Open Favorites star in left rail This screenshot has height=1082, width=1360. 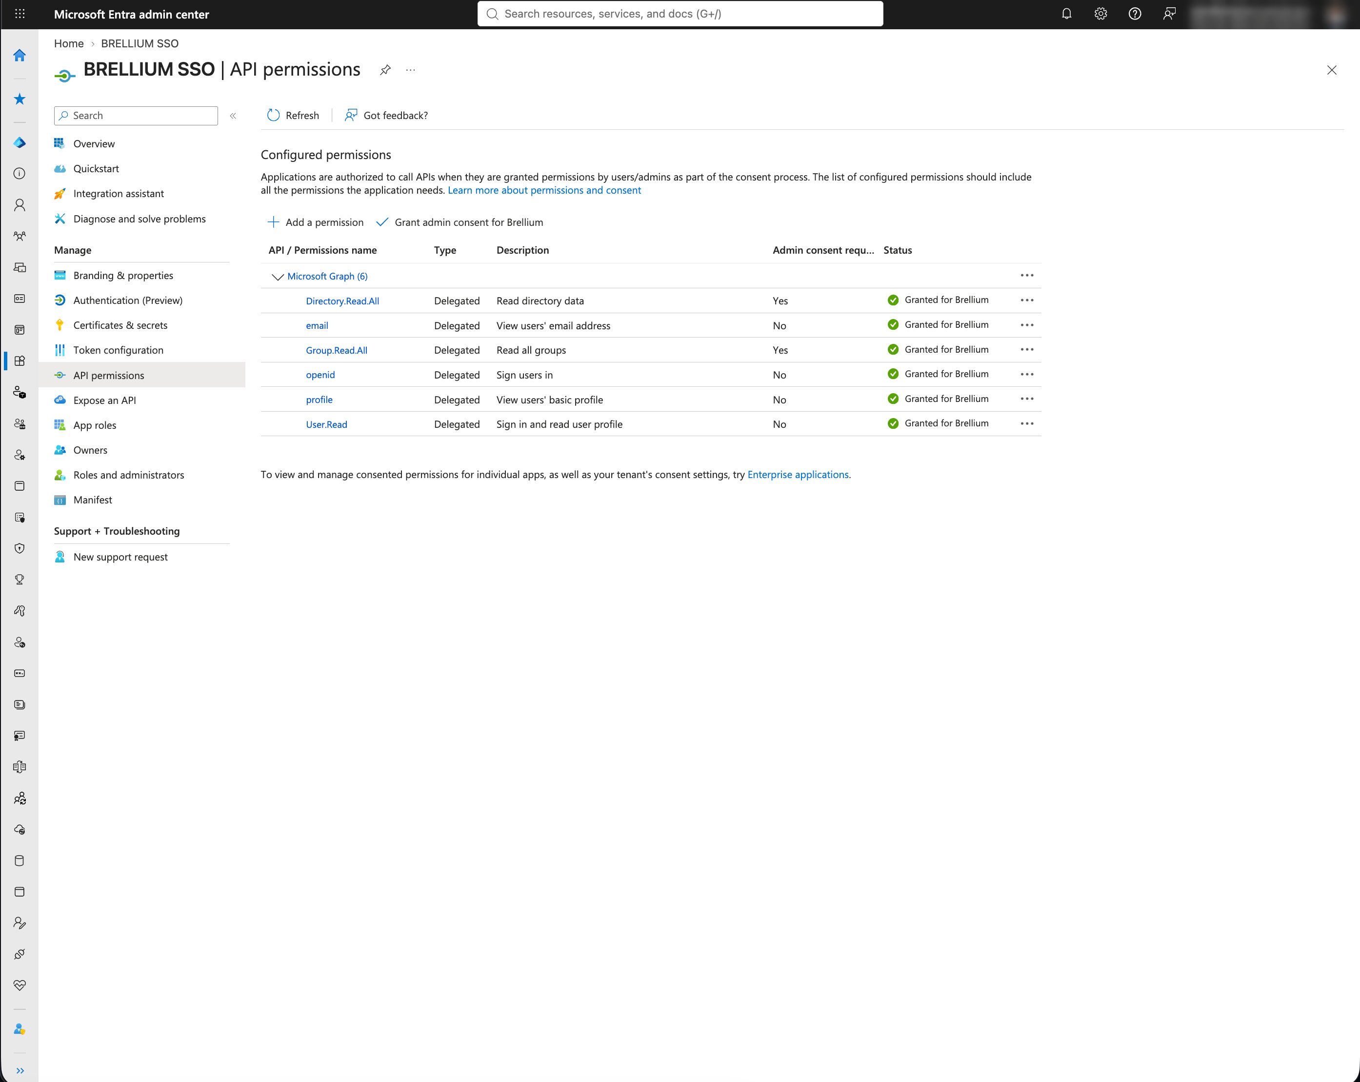[x=20, y=99]
